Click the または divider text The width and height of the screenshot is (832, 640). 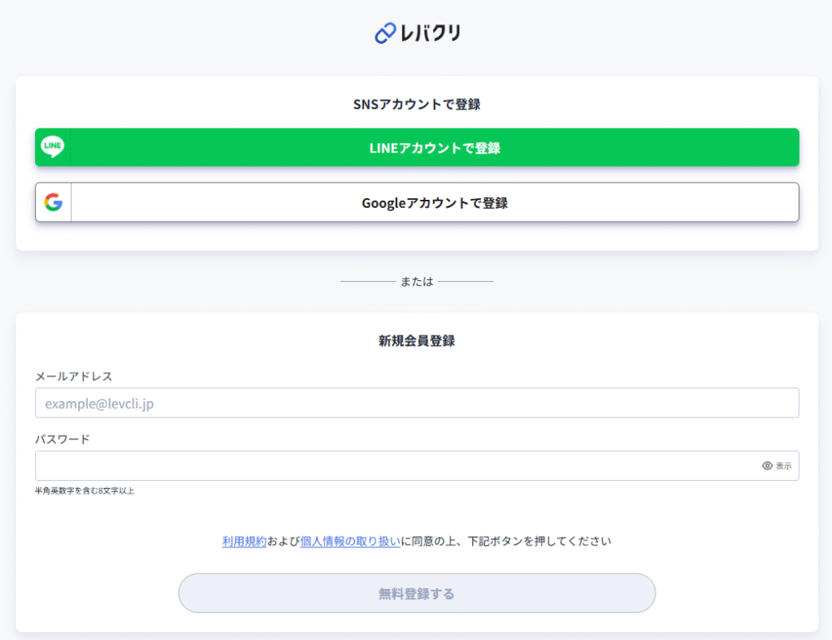tap(417, 282)
